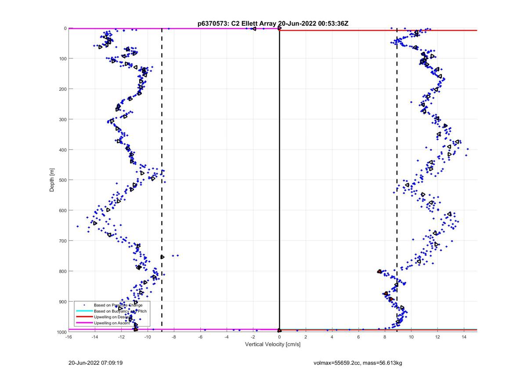527x373 pixels.
Task: Click the velocity axis tick label '-8'
Action: 174,337
